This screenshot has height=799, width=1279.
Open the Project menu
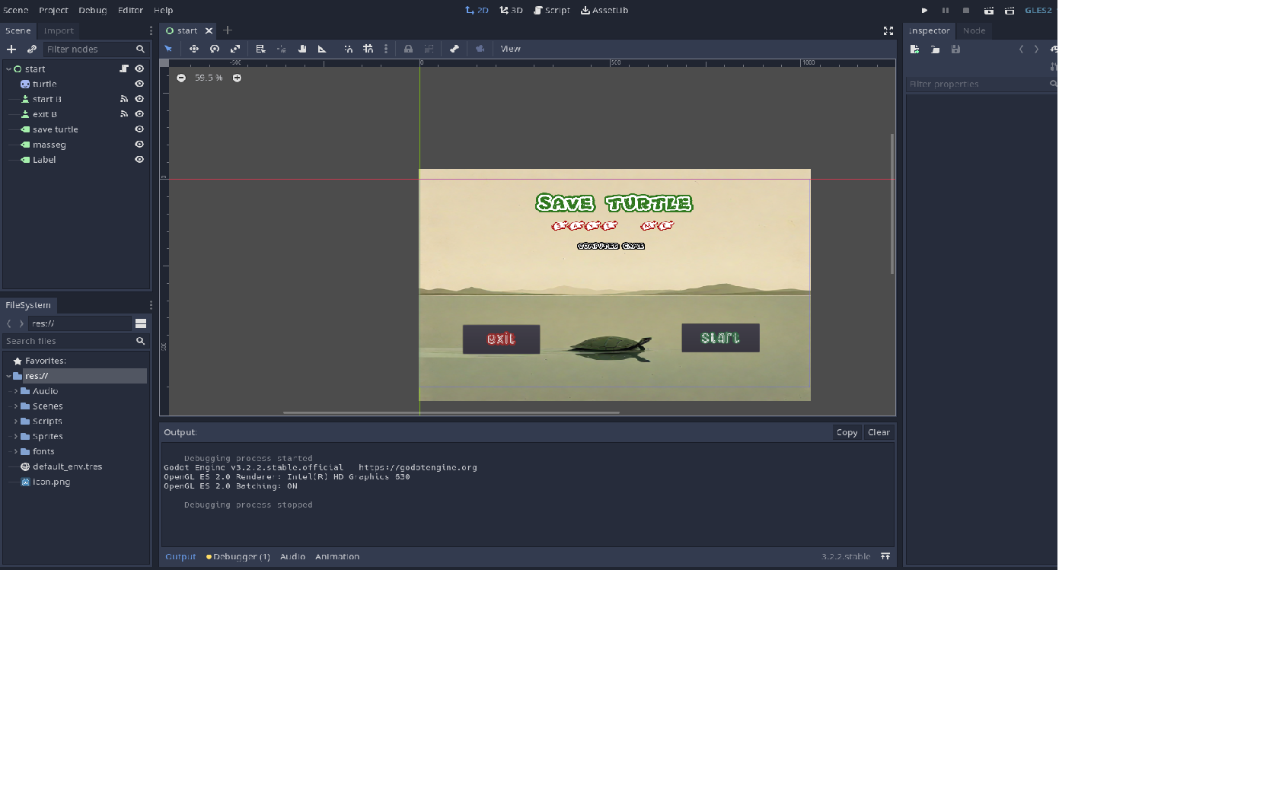(x=53, y=11)
